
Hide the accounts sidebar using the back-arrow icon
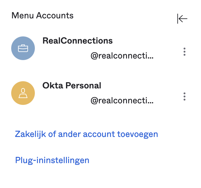pyautogui.click(x=182, y=19)
